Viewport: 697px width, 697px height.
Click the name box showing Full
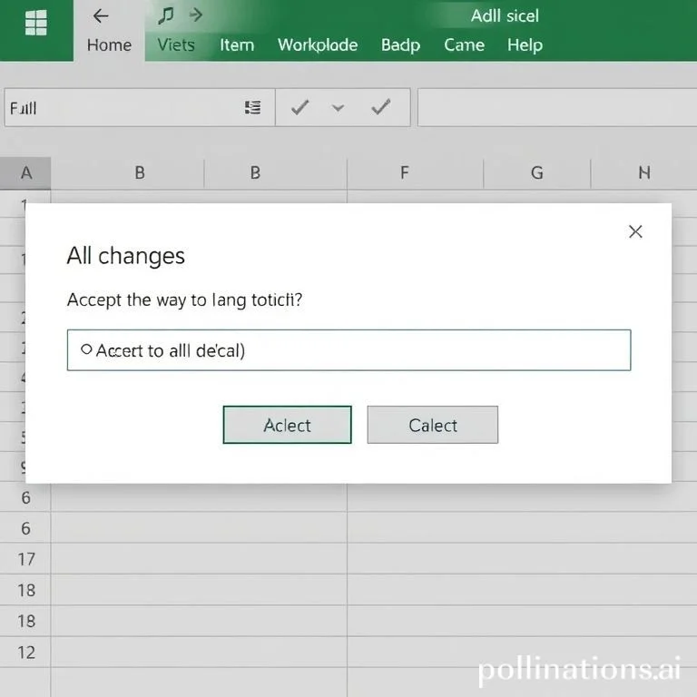point(118,108)
